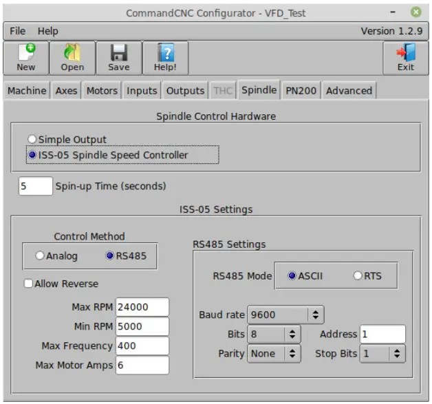Switch to the Axes tab

tap(66, 91)
